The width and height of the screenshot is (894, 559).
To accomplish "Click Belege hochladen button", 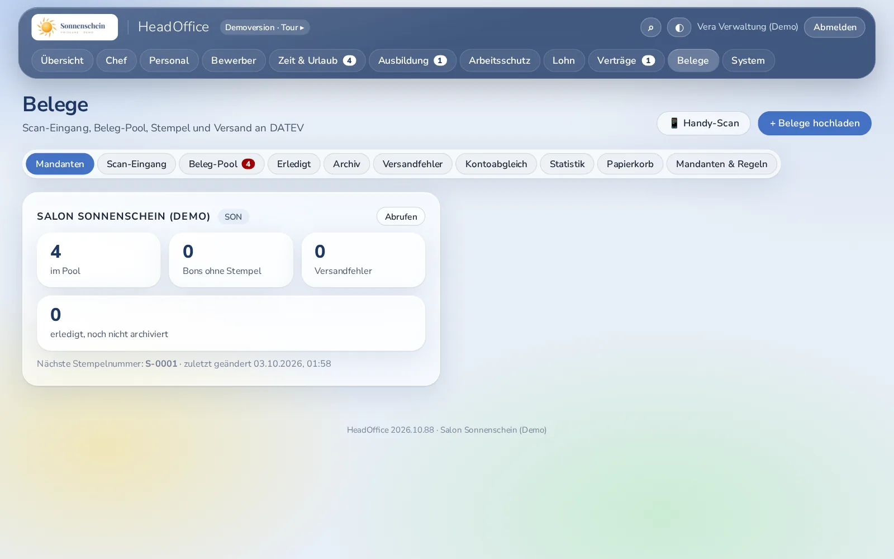I will [814, 123].
